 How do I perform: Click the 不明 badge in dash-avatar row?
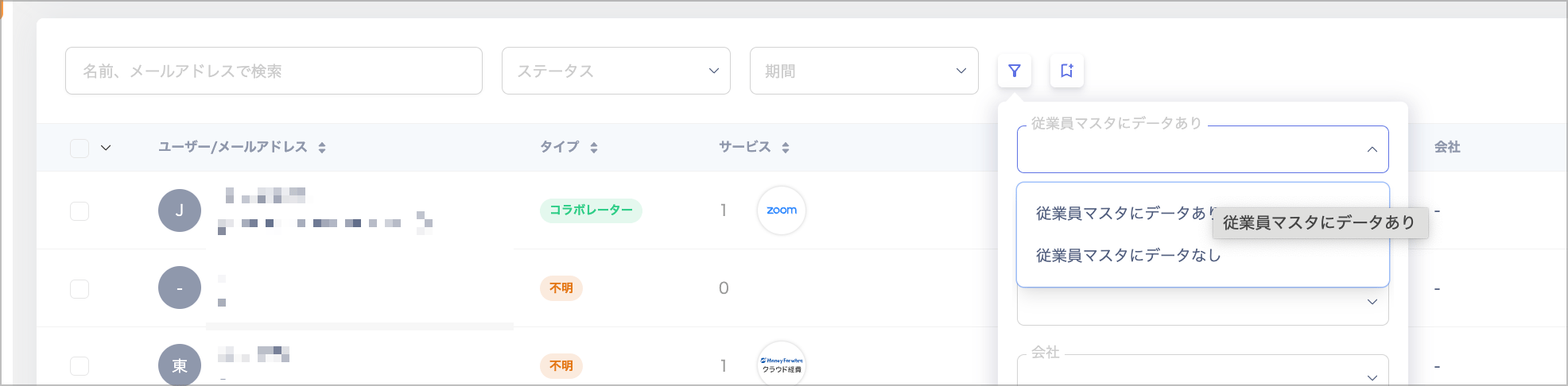click(x=561, y=288)
